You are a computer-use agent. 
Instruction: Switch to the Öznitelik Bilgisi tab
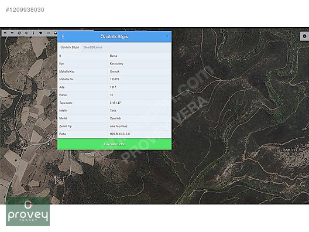(x=70, y=47)
